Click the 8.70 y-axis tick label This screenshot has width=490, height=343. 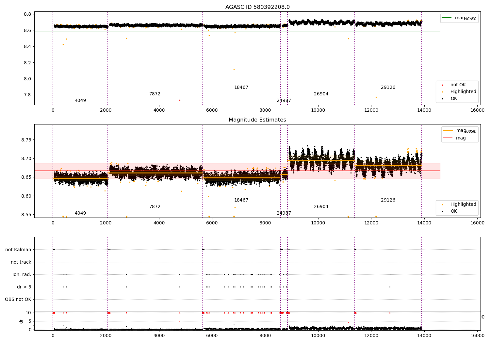click(x=26, y=159)
